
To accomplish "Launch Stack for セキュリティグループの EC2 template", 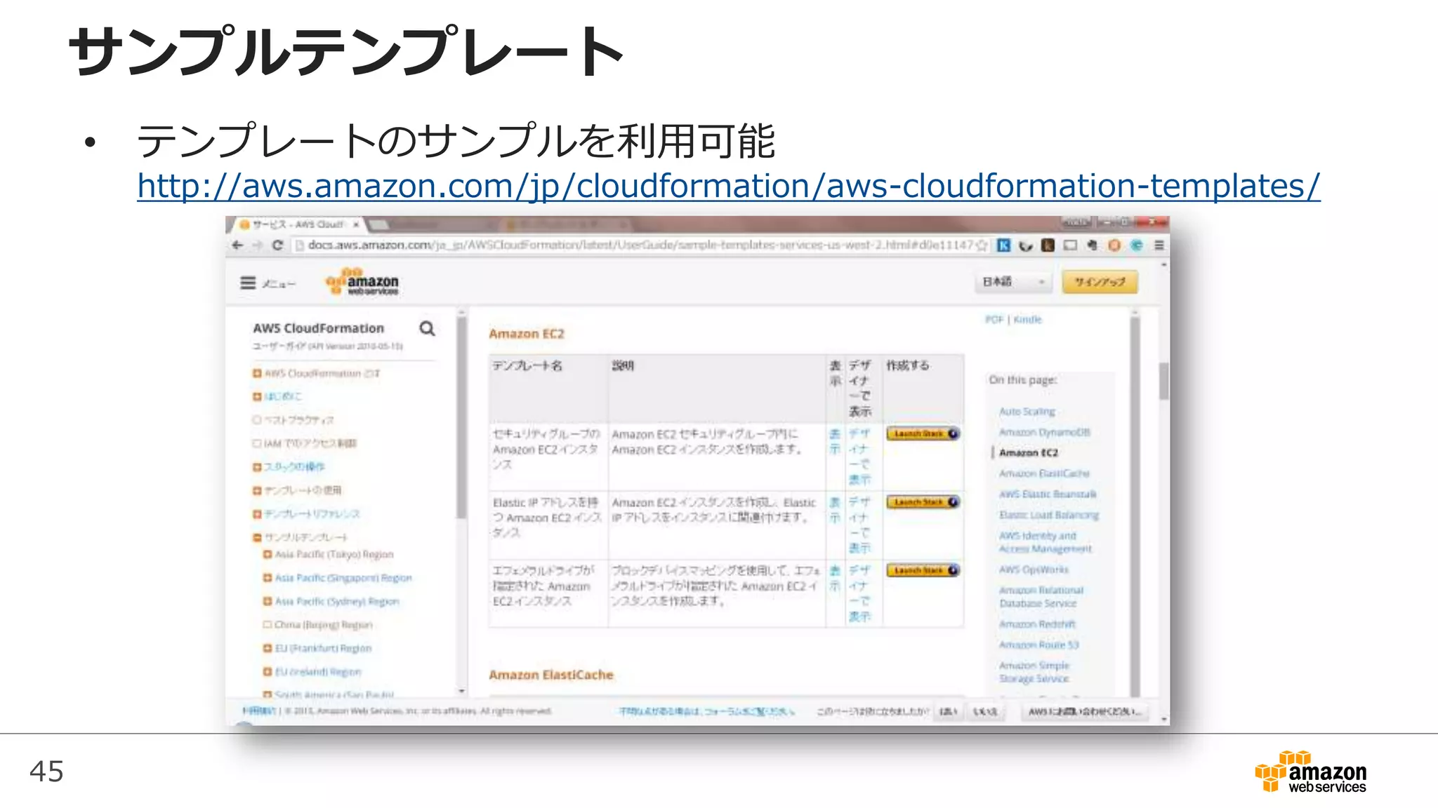I will pos(922,433).
